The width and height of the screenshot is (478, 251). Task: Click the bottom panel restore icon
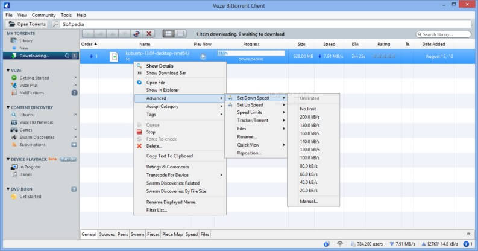coord(468,234)
